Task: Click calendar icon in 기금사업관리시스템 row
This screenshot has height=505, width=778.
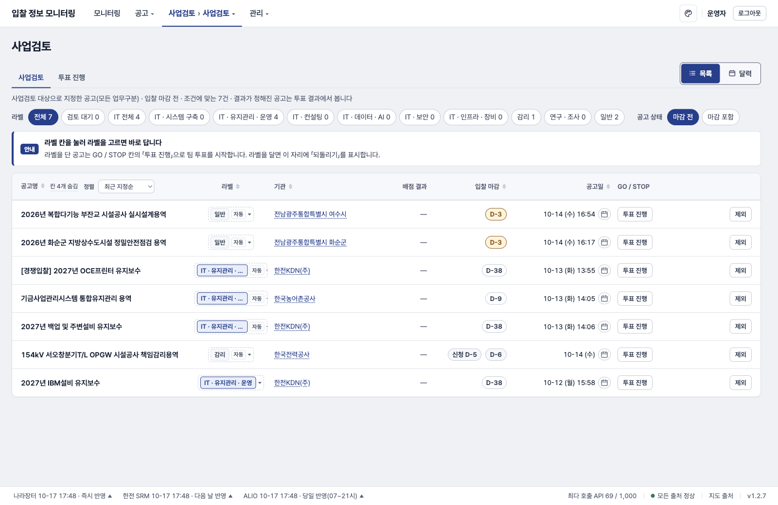Action: click(x=604, y=299)
